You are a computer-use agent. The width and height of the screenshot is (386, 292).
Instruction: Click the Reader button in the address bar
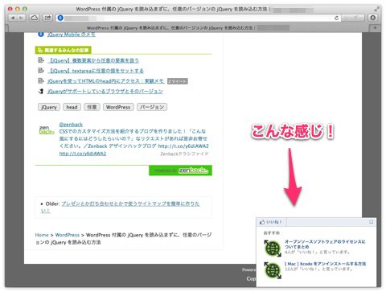point(353,18)
